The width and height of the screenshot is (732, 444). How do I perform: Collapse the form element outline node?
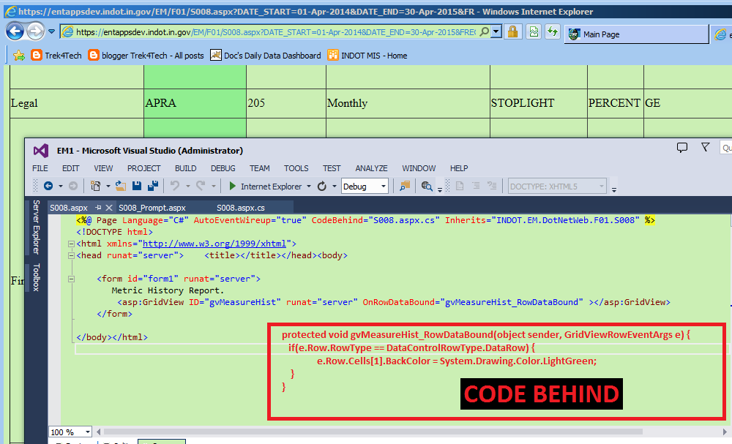coord(72,279)
